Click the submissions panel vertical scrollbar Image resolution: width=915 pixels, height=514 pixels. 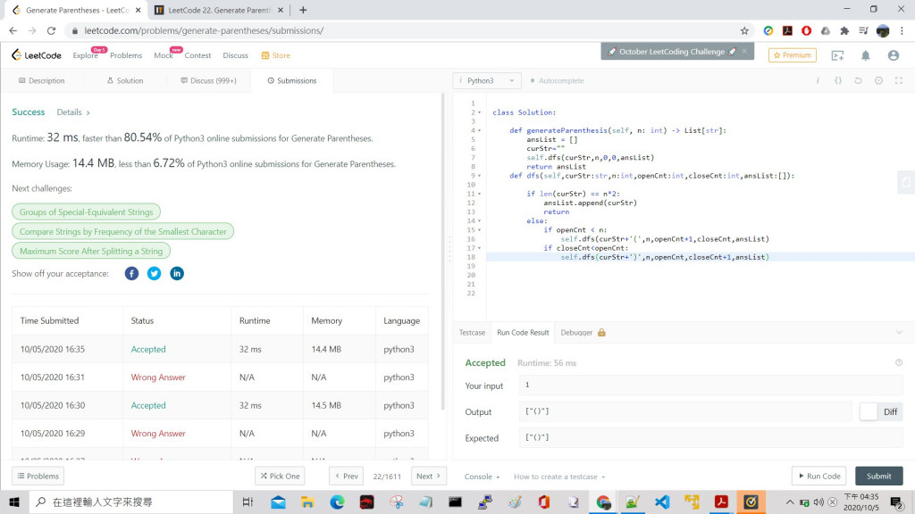(443, 251)
